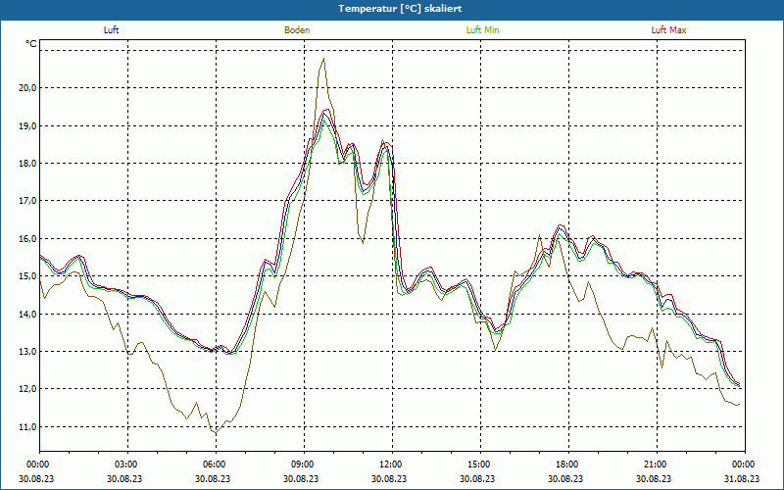The height and width of the screenshot is (490, 784).
Task: Click the 21:00 time label
Action: [654, 465]
